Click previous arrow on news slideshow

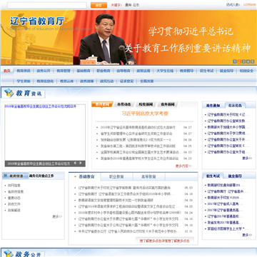pyautogui.click(x=75, y=163)
